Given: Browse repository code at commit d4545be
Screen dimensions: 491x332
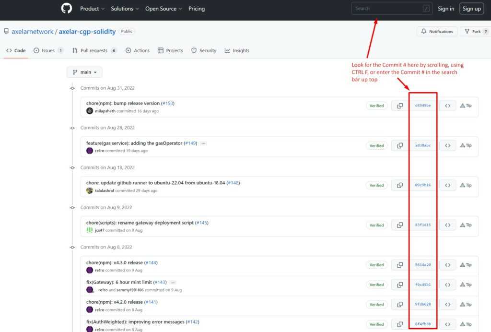Looking at the screenshot, I should (x=447, y=106).
